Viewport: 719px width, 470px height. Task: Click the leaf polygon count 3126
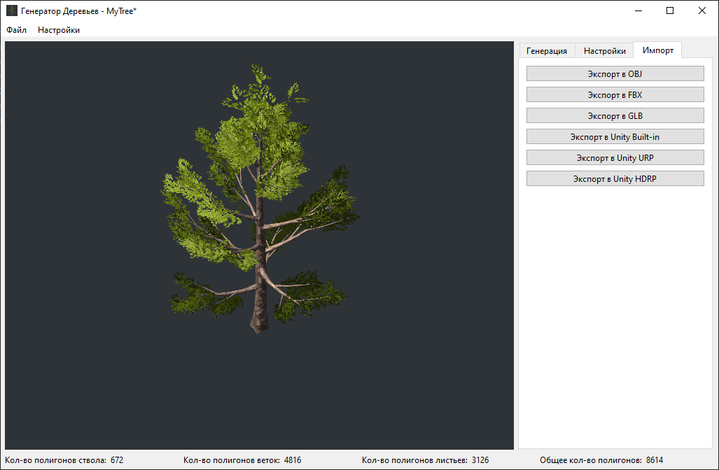click(480, 460)
